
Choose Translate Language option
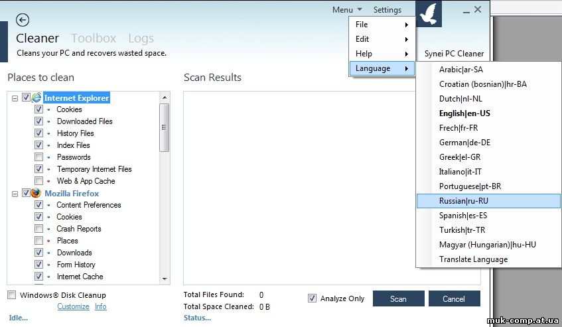click(x=488, y=259)
